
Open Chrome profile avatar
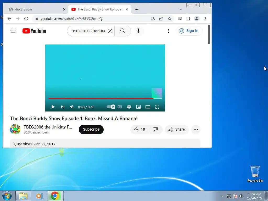tap(197, 19)
